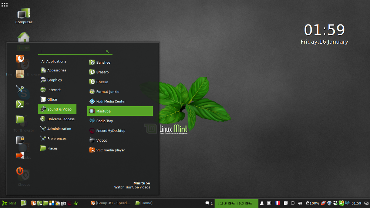Click the colored squares panel launcher
This screenshot has height=208, width=370.
[52, 203]
